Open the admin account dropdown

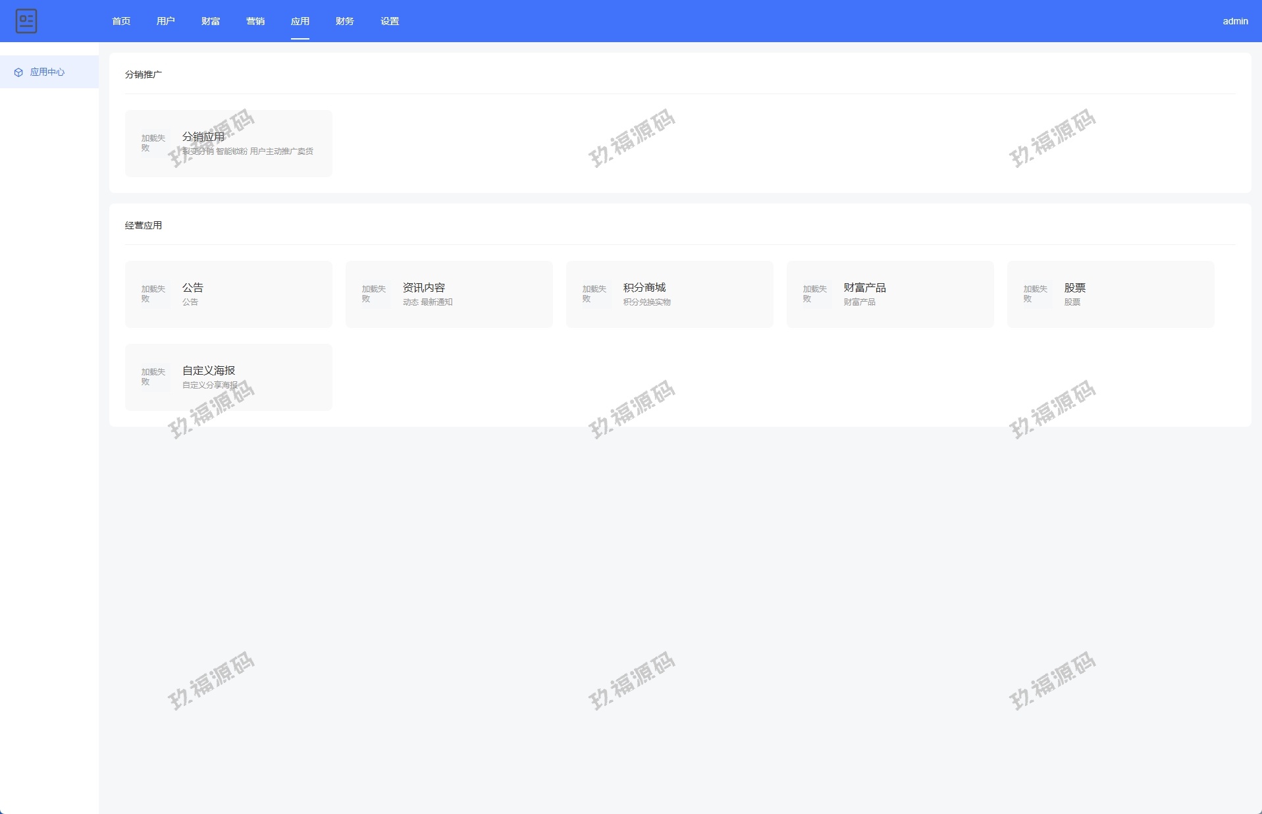1235,21
